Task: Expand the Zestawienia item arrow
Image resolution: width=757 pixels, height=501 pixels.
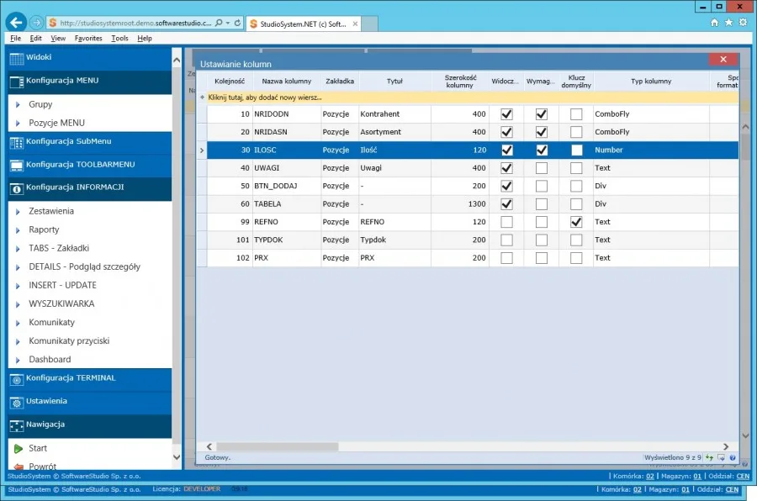Action: 18,211
